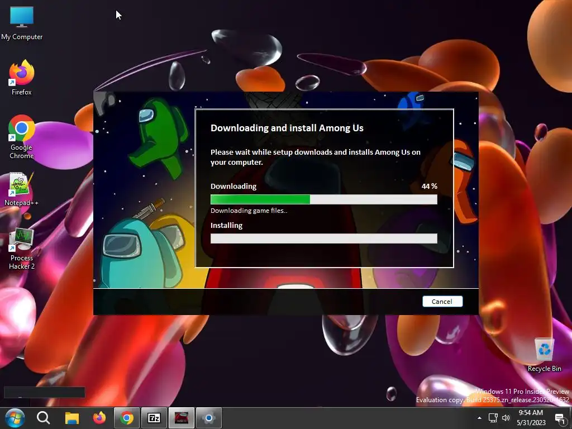Click the 'Installing' label
Image resolution: width=572 pixels, height=429 pixels.
point(227,226)
